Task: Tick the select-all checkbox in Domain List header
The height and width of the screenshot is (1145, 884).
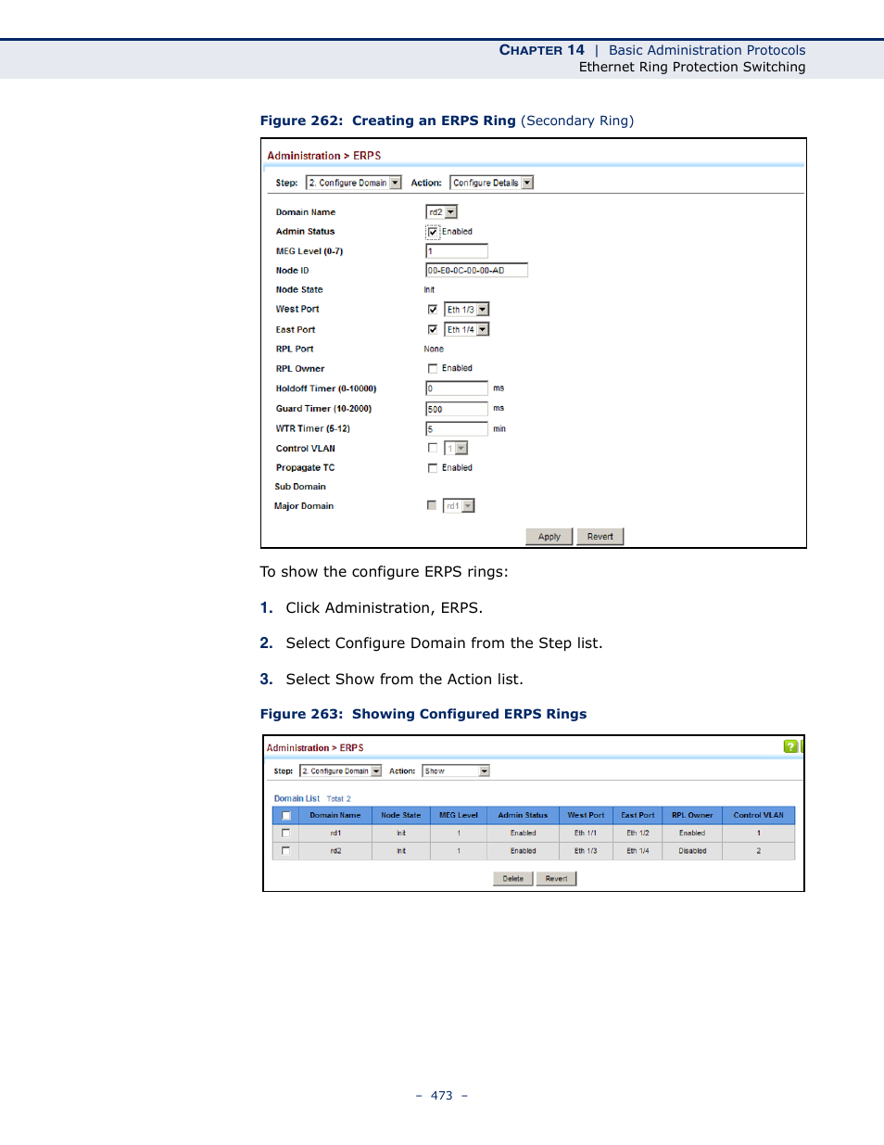Action: [x=286, y=816]
